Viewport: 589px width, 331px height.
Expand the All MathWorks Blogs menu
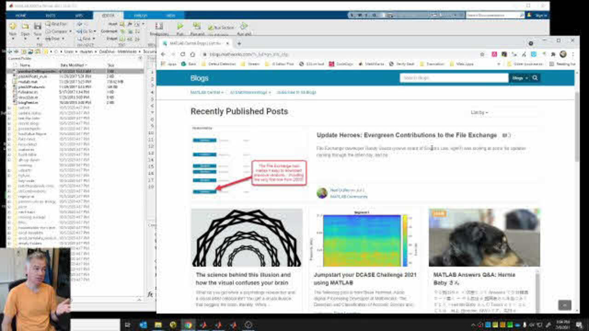click(250, 92)
